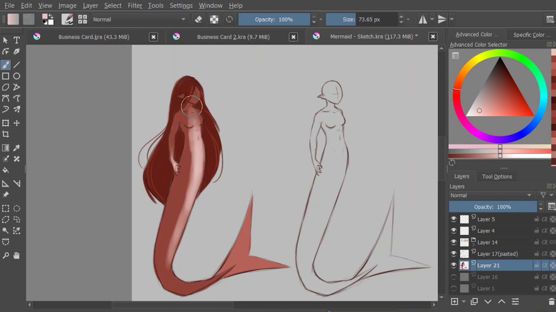Select the Transform tool
This screenshot has width=556, height=312.
pyautogui.click(x=6, y=123)
